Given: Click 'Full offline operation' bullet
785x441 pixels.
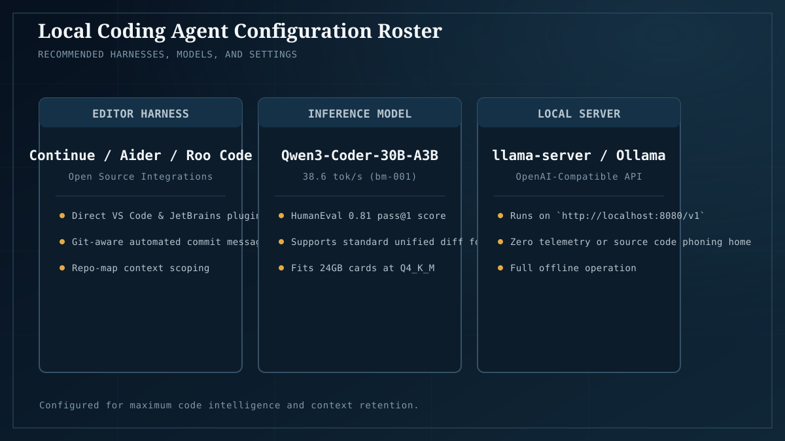Looking at the screenshot, I should point(567,268).
